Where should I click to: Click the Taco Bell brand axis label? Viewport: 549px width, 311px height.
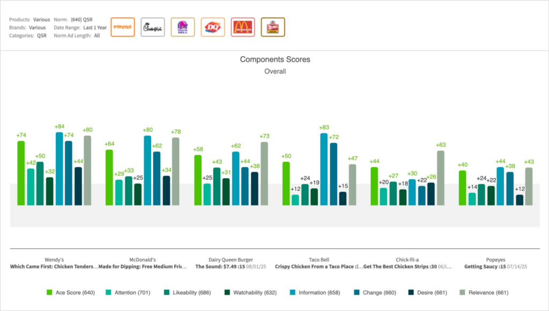tap(319, 260)
